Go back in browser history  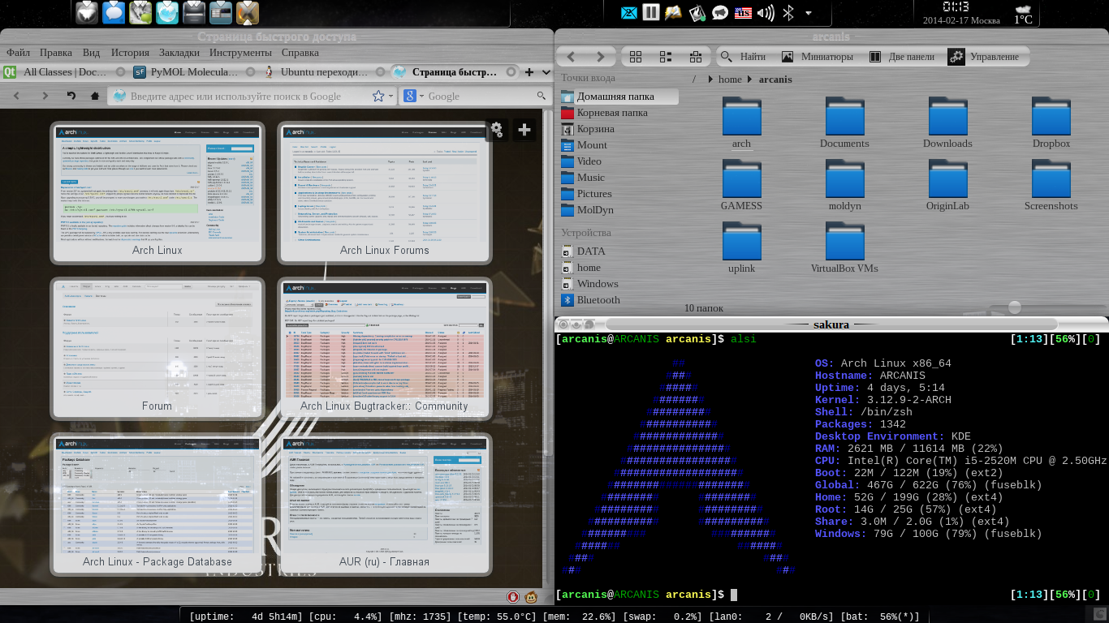15,96
